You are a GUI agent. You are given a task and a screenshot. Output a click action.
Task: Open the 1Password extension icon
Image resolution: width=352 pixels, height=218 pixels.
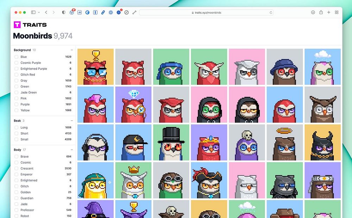pyautogui.click(x=111, y=12)
